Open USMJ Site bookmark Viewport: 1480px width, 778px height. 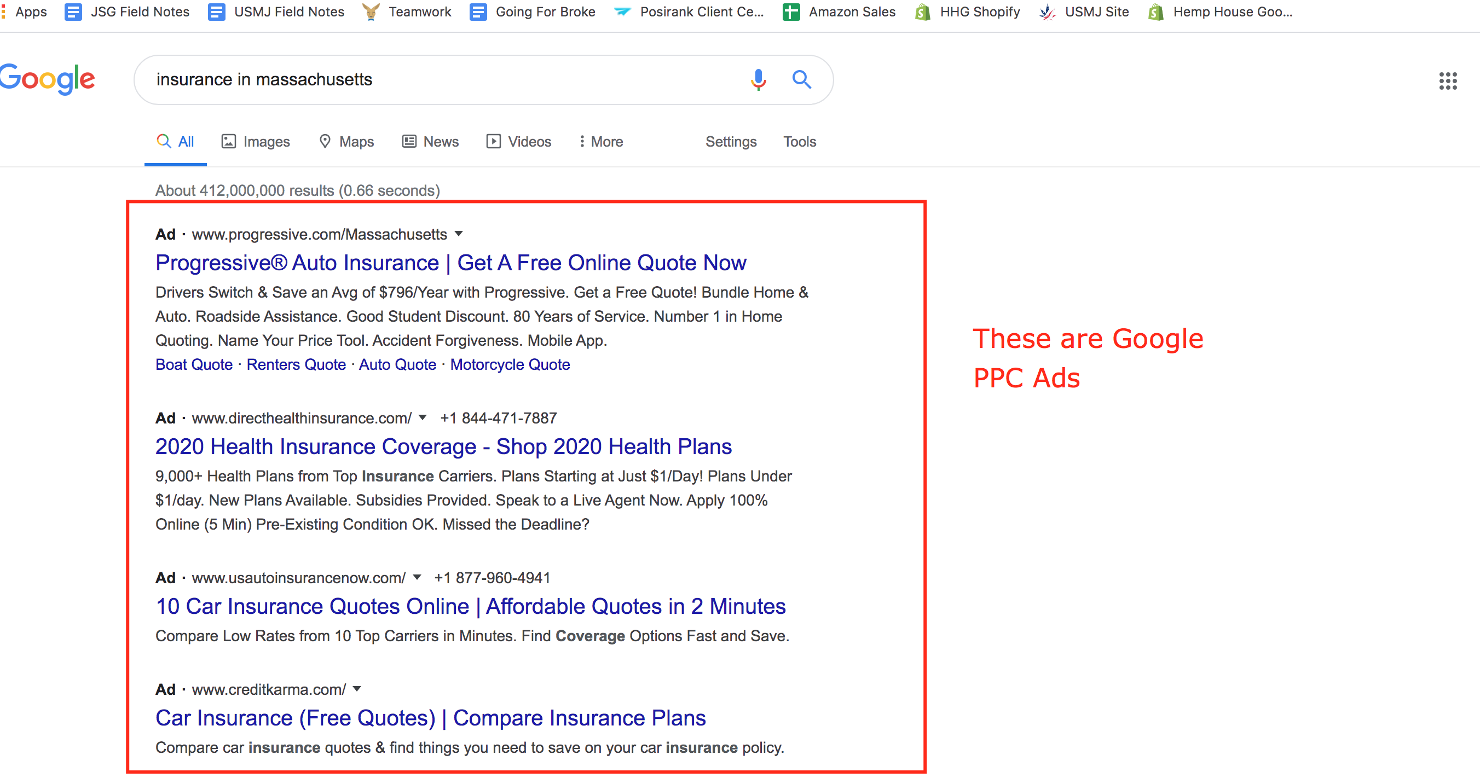click(1084, 11)
